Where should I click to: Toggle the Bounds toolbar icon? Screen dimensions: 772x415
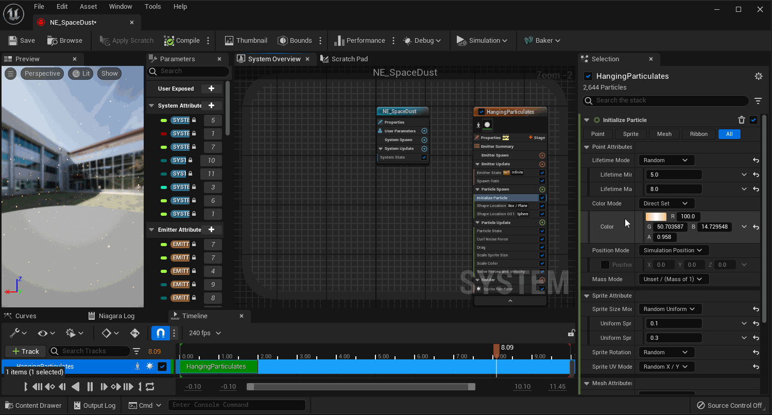coord(282,41)
